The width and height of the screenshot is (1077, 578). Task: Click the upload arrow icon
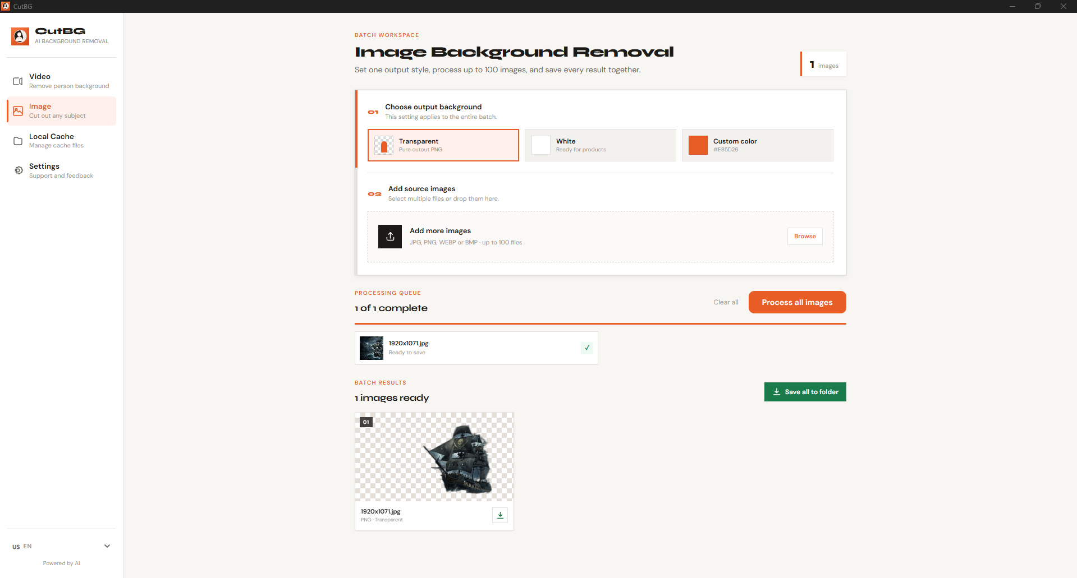390,237
